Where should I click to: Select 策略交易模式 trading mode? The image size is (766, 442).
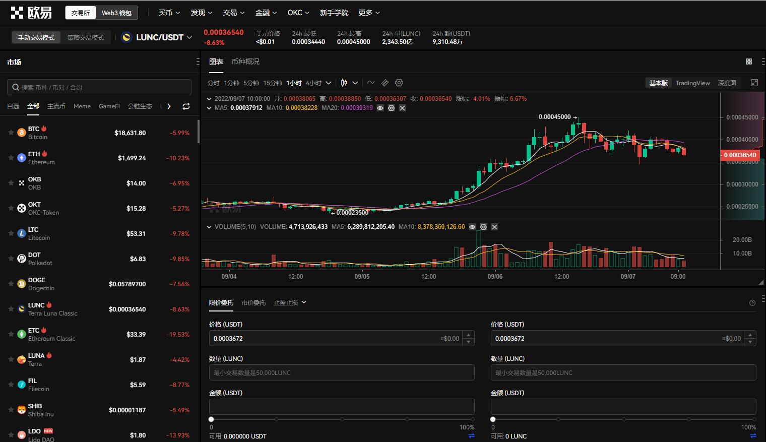[86, 37]
